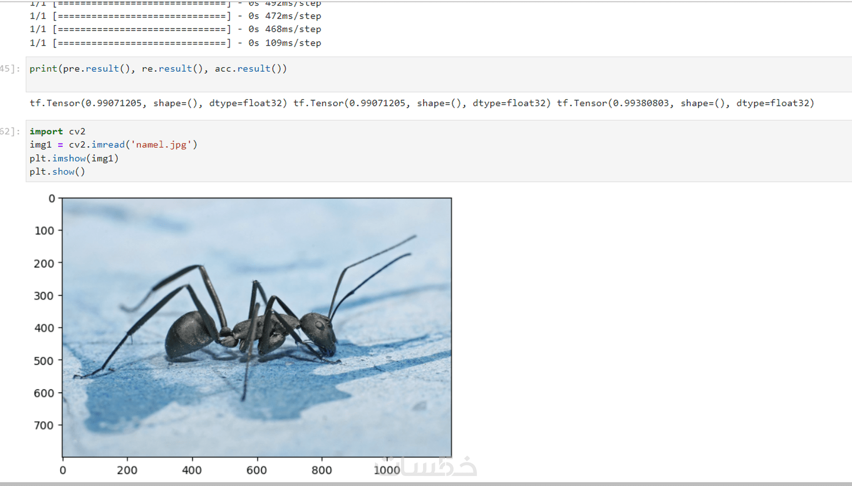The height and width of the screenshot is (486, 852).
Task: Click the x-axis tick label 600
Action: (x=257, y=470)
